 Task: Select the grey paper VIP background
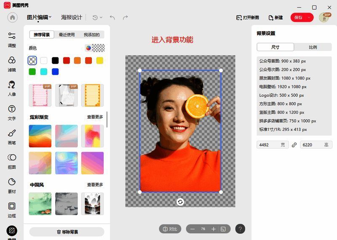point(67,95)
